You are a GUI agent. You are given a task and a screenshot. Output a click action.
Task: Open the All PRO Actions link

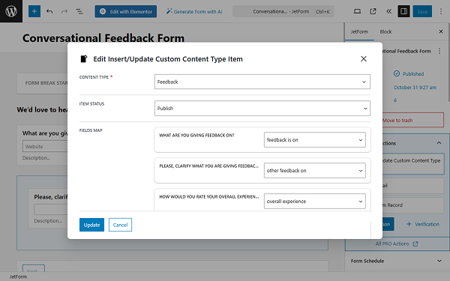pos(397,244)
